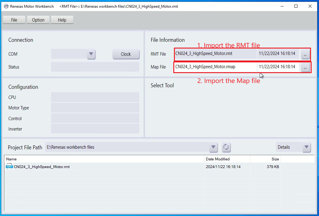Open the Option menu
The image size is (319, 216).
(38, 20)
